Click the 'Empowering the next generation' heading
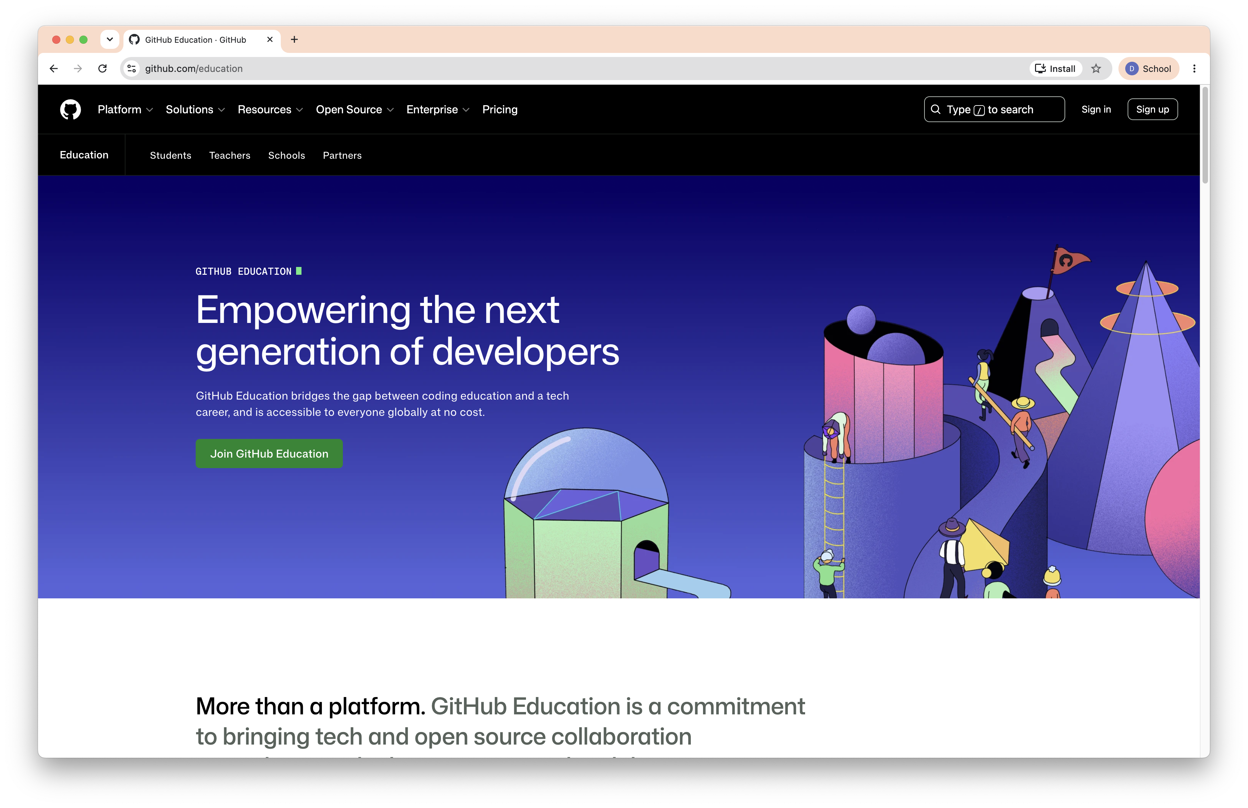Screen dimensions: 1248x808 coord(407,331)
